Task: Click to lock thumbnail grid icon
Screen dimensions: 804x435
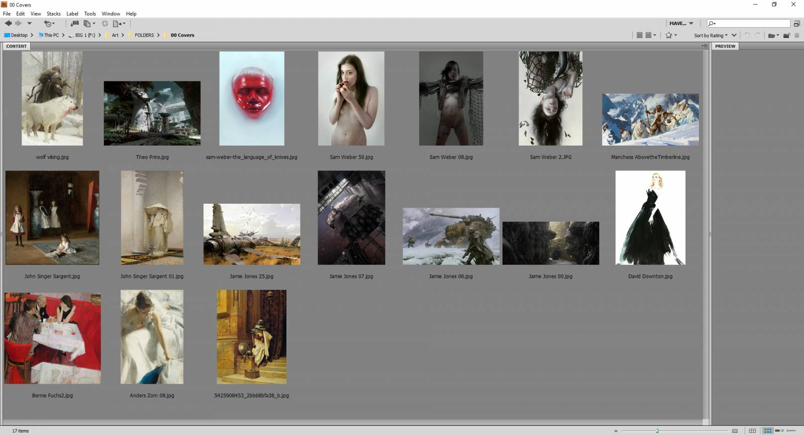Action: [752, 431]
